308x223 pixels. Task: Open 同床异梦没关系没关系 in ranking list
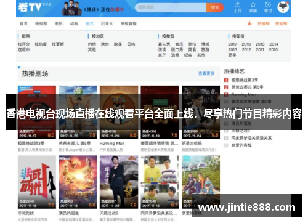click(251, 138)
